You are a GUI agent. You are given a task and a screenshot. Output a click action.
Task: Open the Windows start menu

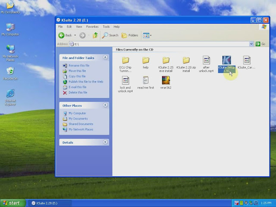[13, 203]
